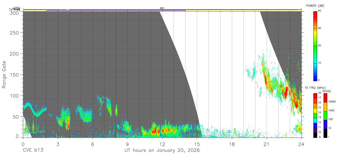Click the 18 label on TX FRQ legend

coord(320,93)
